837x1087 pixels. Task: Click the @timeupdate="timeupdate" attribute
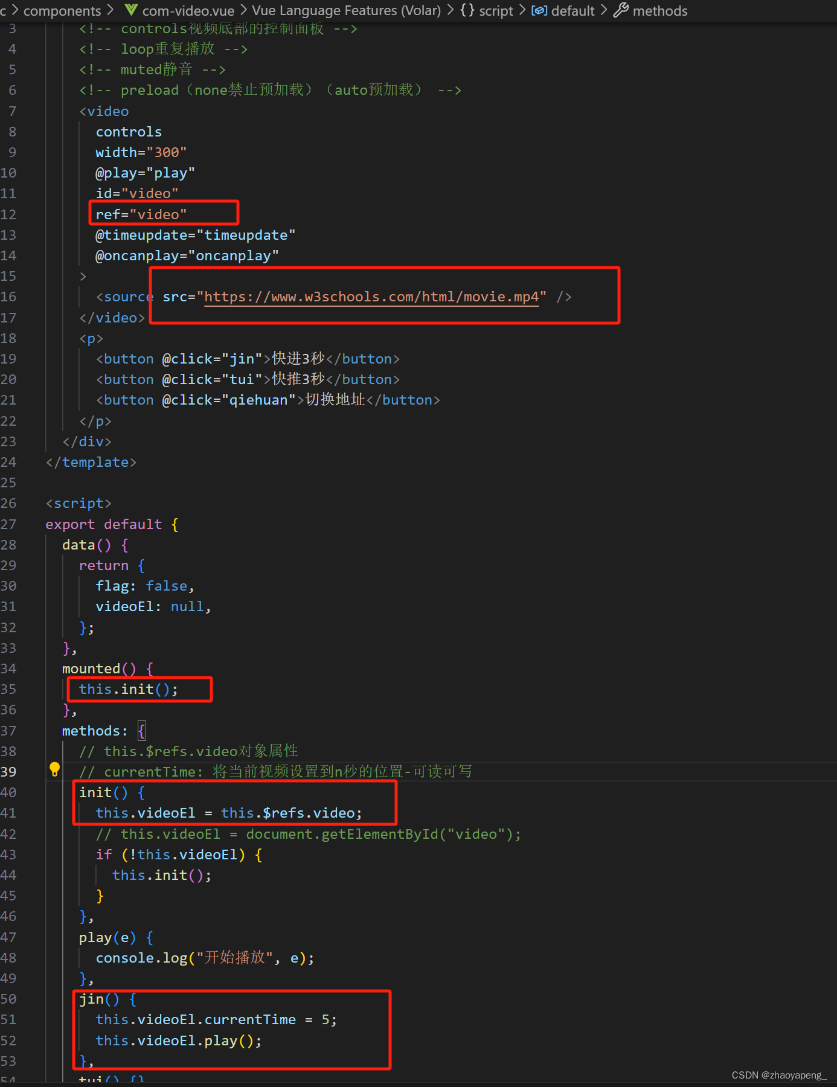tap(196, 235)
